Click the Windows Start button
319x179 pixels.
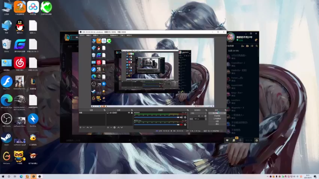coord(3,177)
